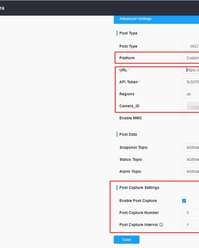Enable the MMC checkbox
Image resolution: width=199 pixels, height=248 pixels.
[184, 119]
